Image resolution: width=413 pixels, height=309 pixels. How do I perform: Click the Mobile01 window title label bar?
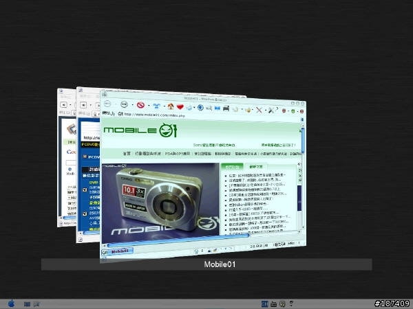206,264
